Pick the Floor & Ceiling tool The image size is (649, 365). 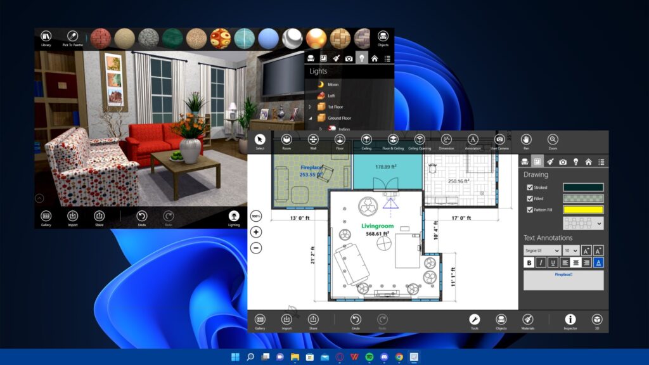click(x=393, y=141)
